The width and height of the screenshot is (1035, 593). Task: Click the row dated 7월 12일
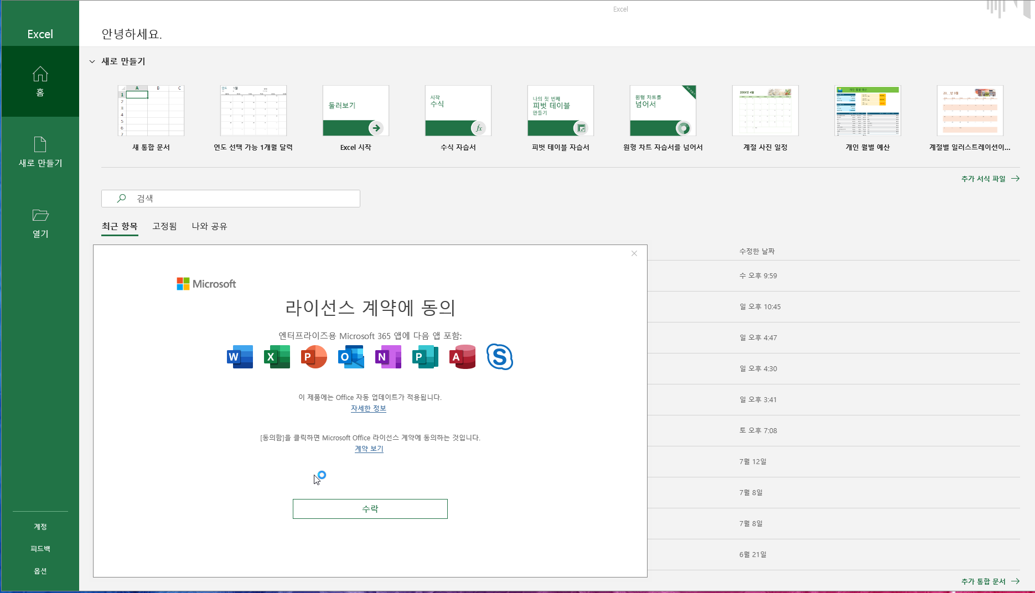pos(834,461)
